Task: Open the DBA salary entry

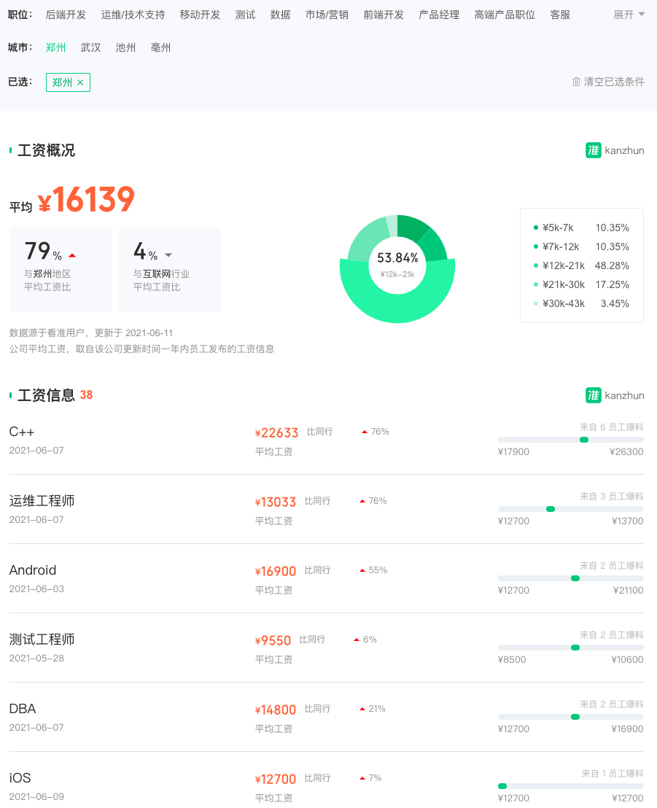Action: (x=21, y=709)
